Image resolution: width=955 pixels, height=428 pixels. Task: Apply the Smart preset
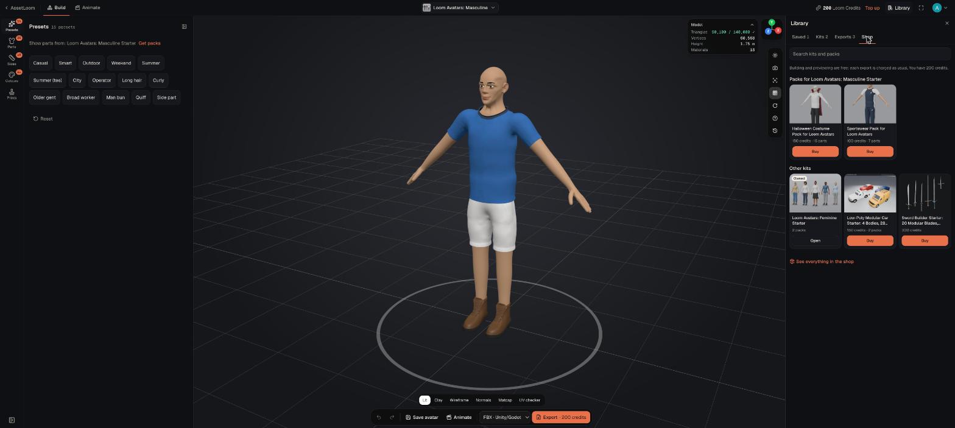click(x=65, y=63)
